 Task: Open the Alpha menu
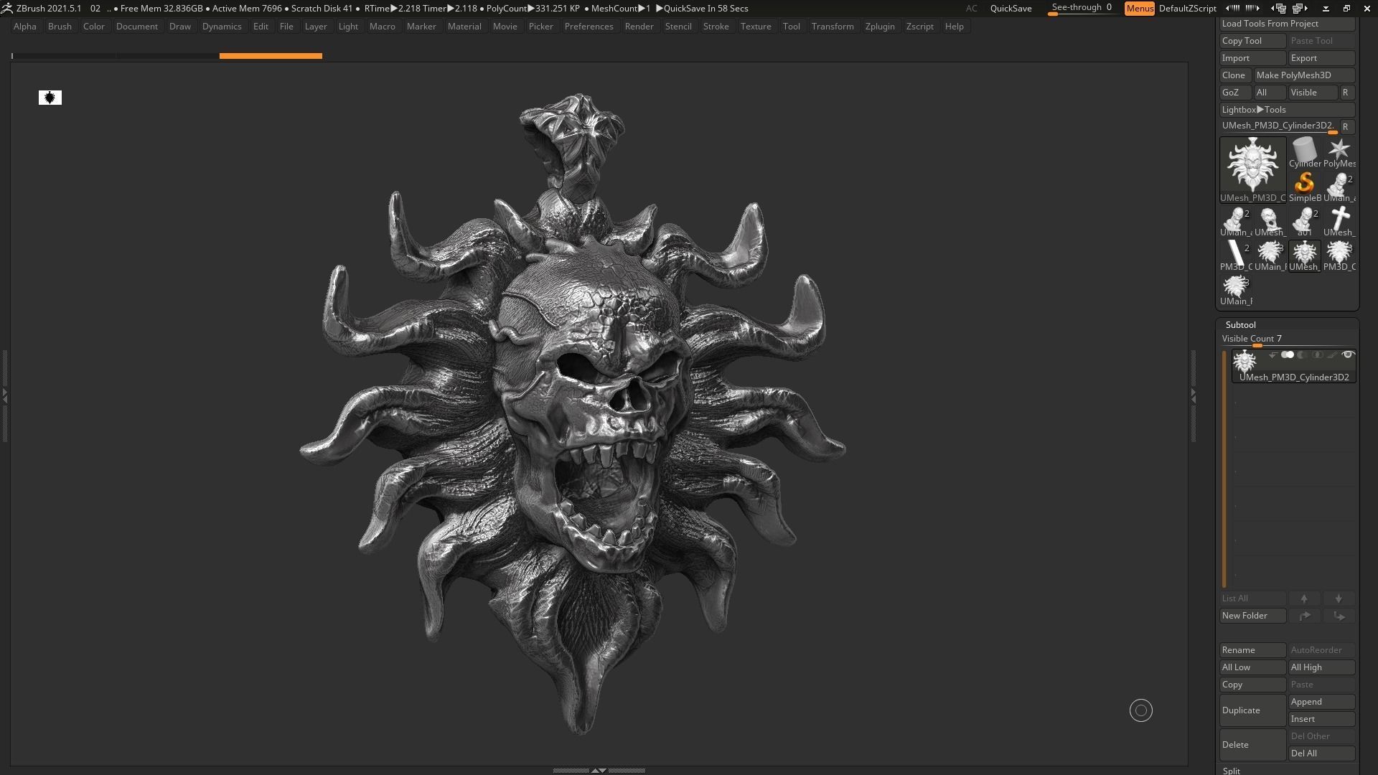click(x=25, y=27)
